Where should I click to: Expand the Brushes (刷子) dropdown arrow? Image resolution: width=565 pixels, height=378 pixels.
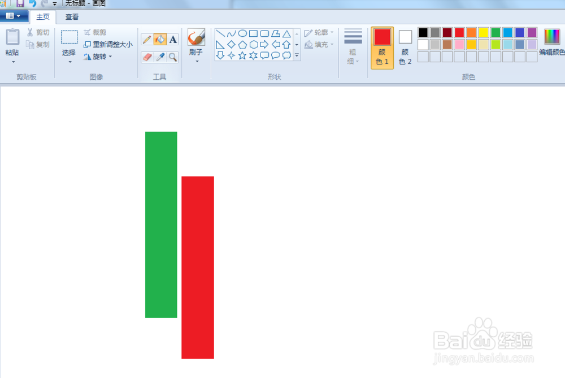pos(197,61)
